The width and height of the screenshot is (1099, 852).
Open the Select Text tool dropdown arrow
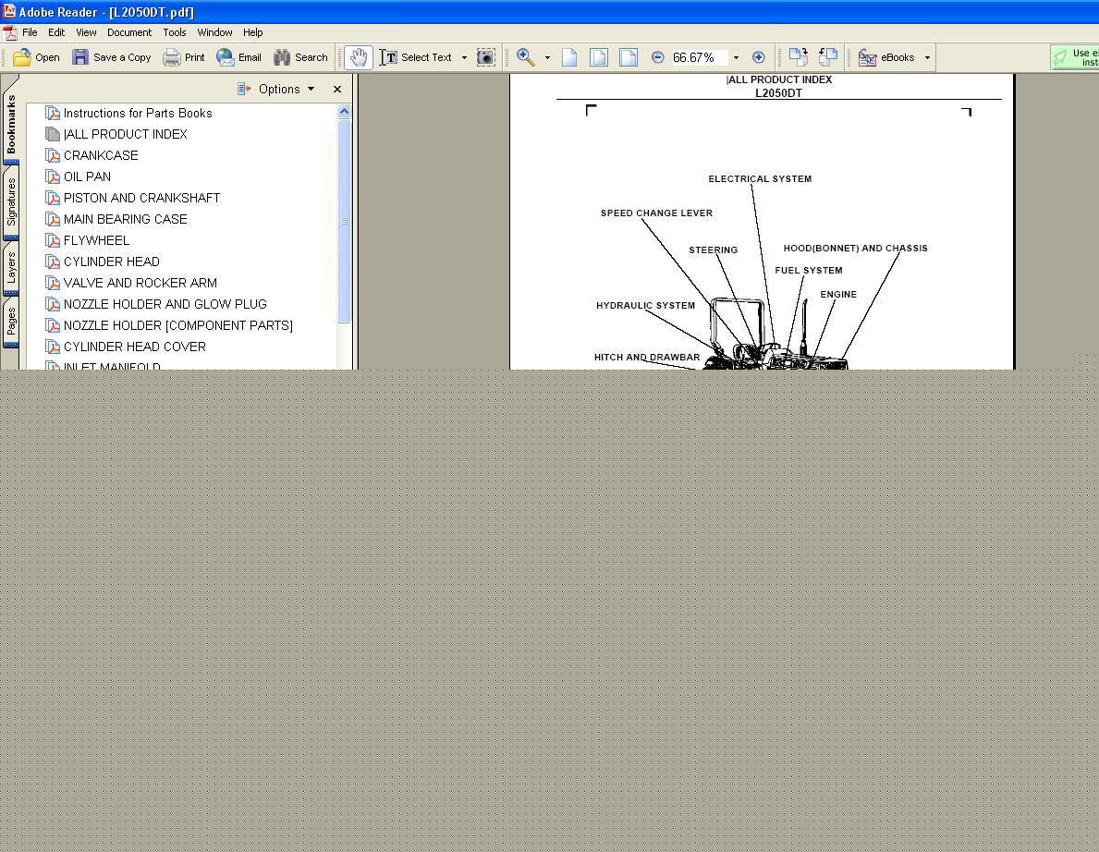coord(464,57)
